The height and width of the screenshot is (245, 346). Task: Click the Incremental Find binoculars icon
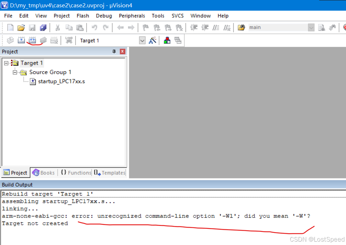pyautogui.click(x=332, y=28)
